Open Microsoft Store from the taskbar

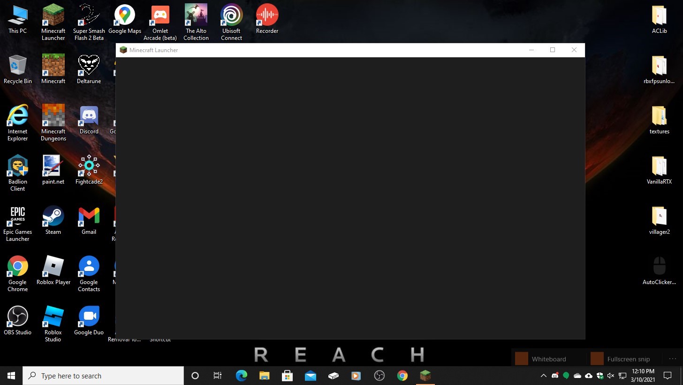click(x=287, y=376)
